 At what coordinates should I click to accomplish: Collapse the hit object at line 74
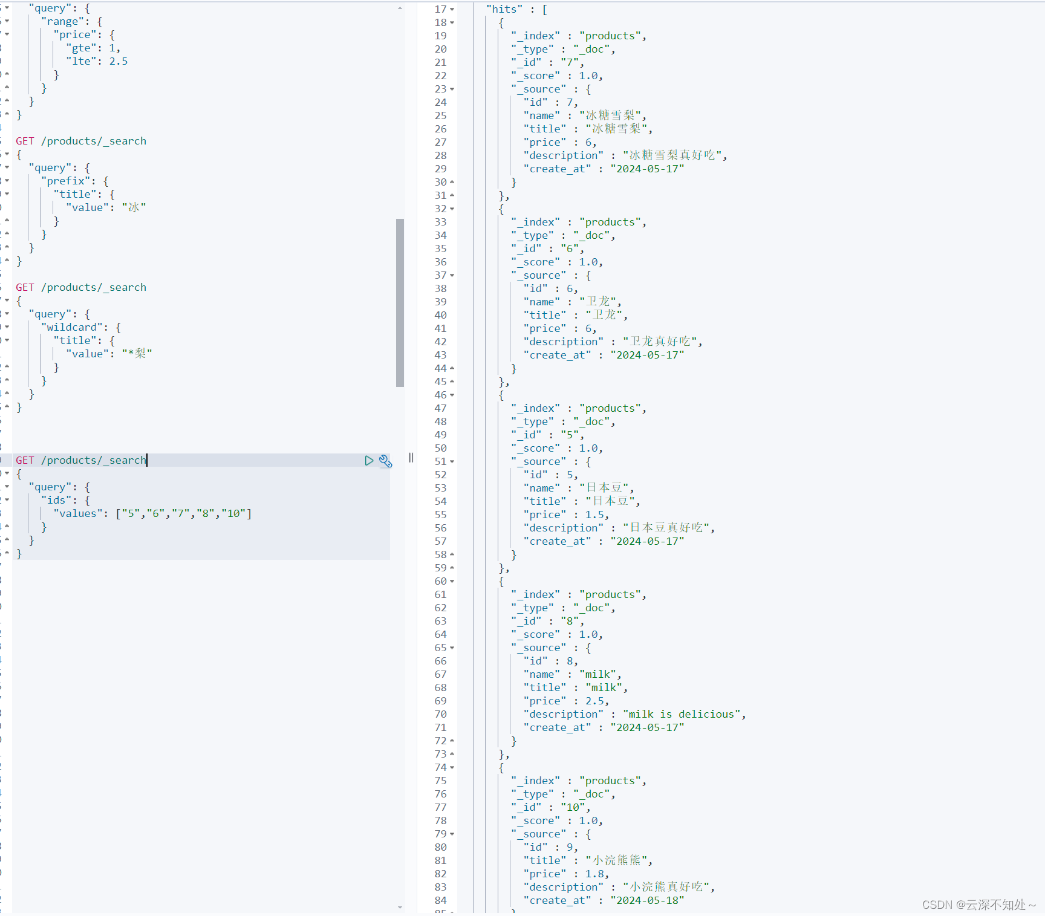click(452, 768)
